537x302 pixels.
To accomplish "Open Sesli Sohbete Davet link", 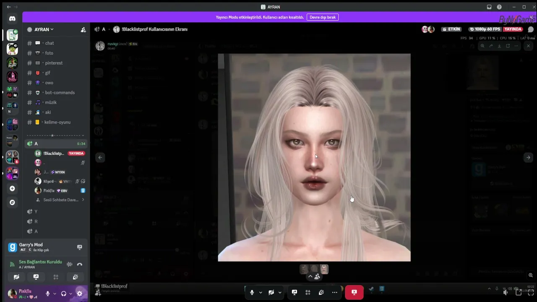I will pyautogui.click(x=60, y=200).
